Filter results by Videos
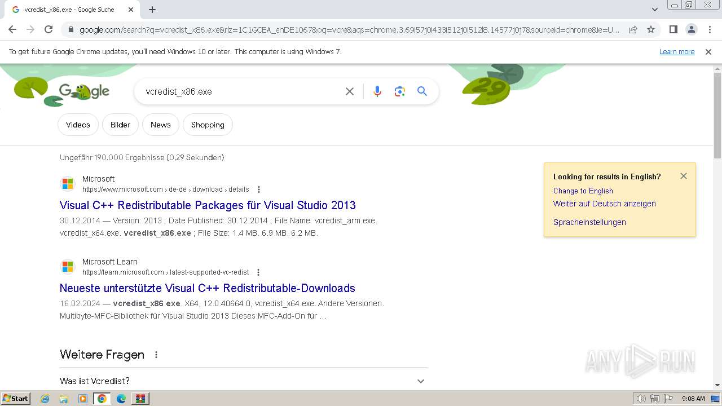This screenshot has width=722, height=406. pos(78,125)
